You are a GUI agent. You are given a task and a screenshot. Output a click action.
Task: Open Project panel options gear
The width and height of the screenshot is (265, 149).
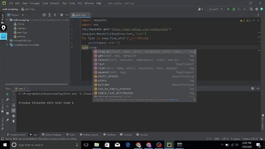(62, 15)
